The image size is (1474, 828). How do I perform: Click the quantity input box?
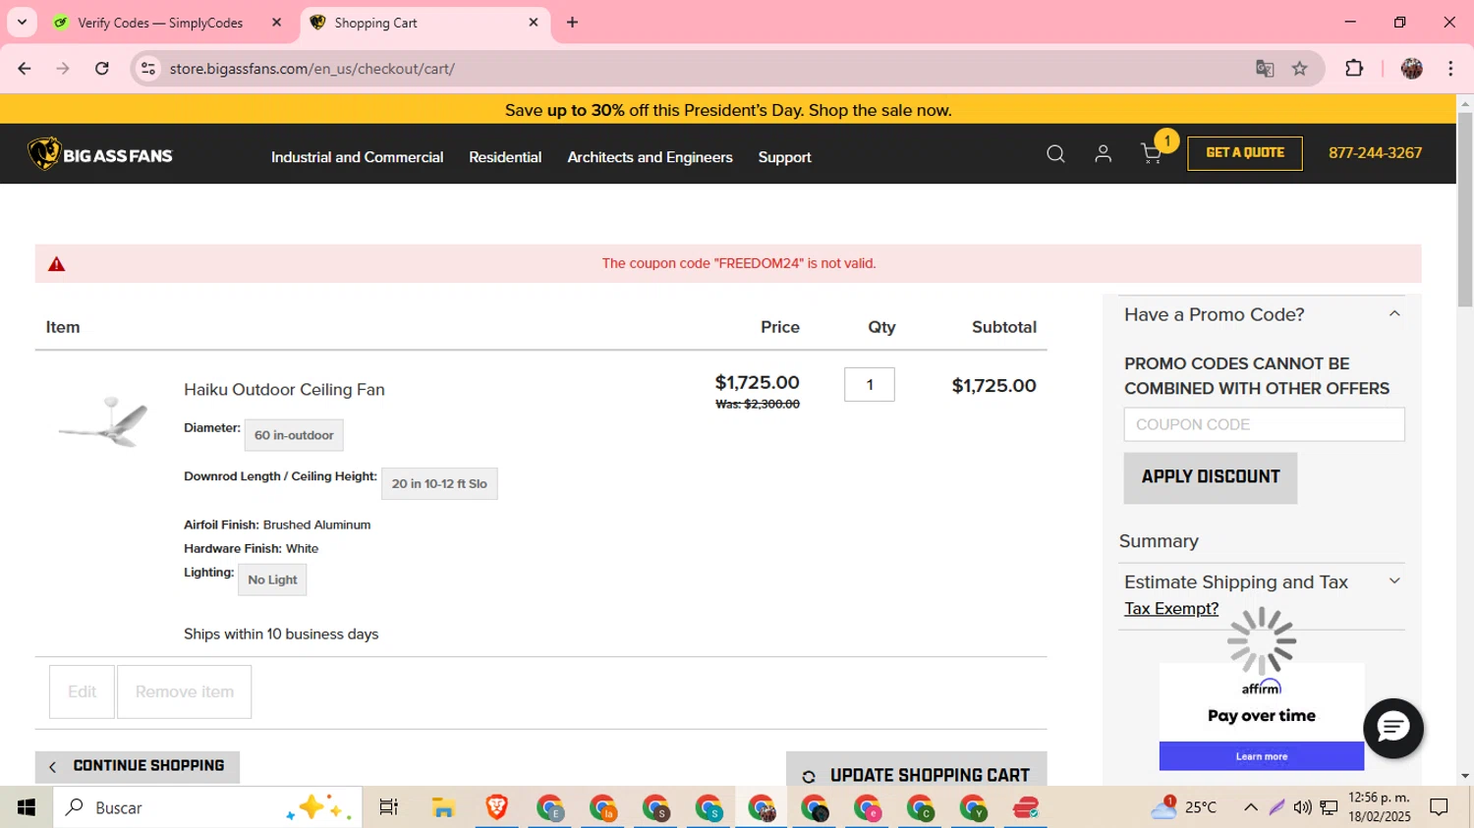point(869,384)
